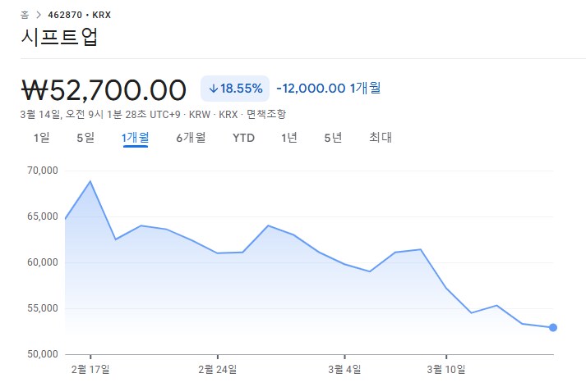Screen dimensions: 586x387
Task: Switch to the 6개월 range tab
Action: coord(191,138)
